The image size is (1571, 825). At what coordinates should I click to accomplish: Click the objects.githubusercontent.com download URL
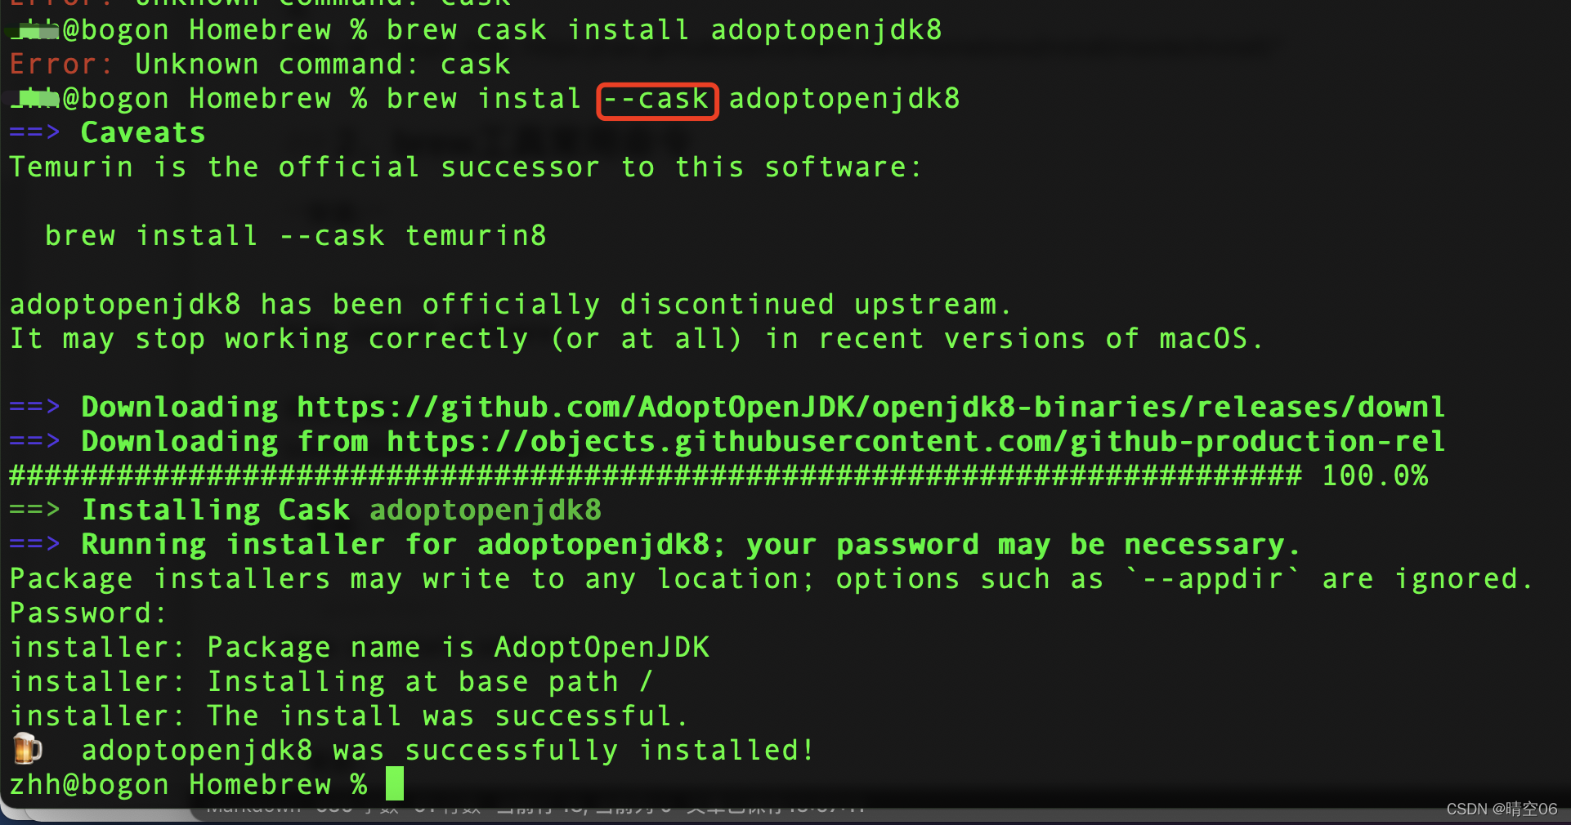915,442
